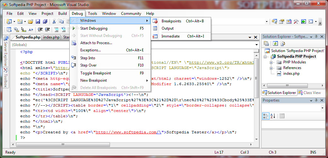Open the Tools menu

click(x=92, y=13)
